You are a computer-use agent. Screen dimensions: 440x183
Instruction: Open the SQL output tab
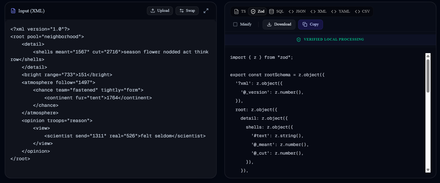pyautogui.click(x=276, y=11)
